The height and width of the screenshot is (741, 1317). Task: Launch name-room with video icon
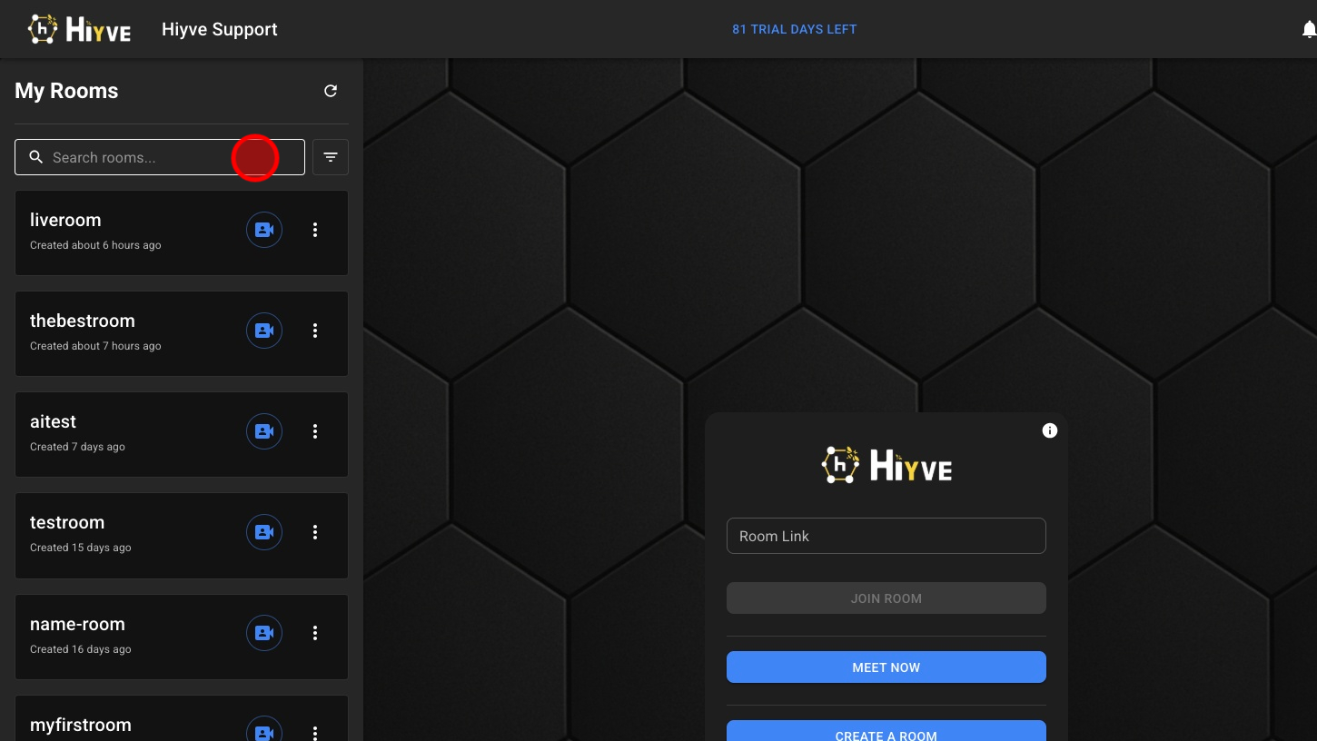pos(264,633)
